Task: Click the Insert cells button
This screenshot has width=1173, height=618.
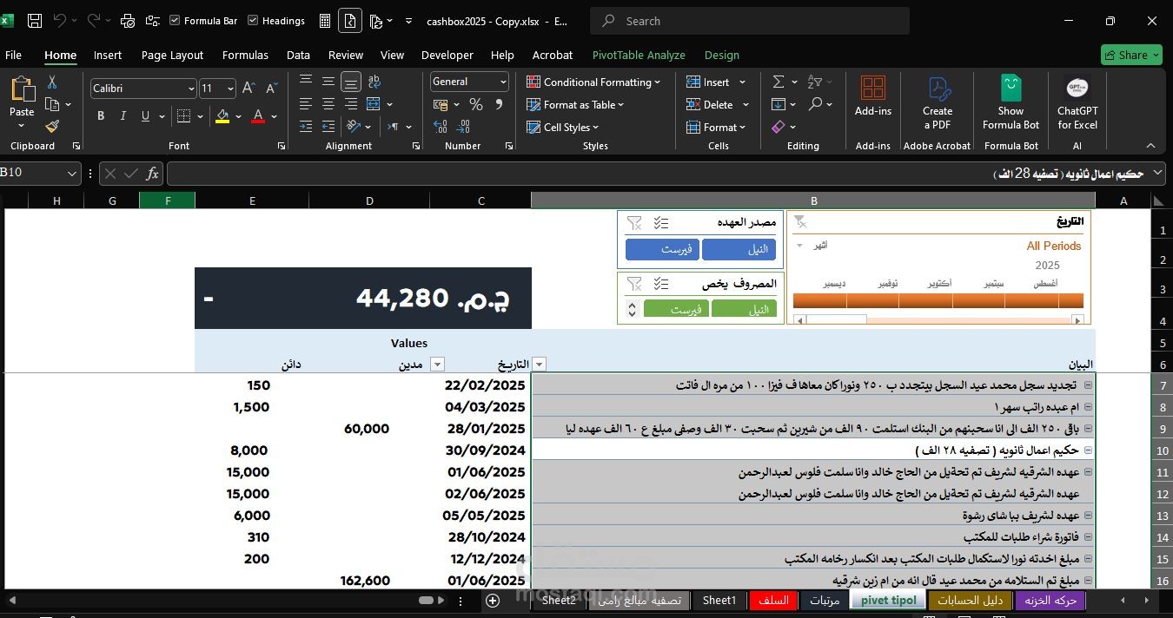Action: coord(716,82)
